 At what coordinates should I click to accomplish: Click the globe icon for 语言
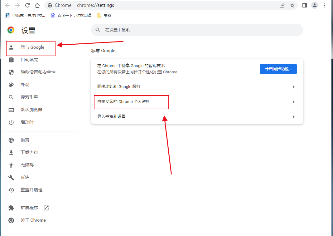(11, 140)
